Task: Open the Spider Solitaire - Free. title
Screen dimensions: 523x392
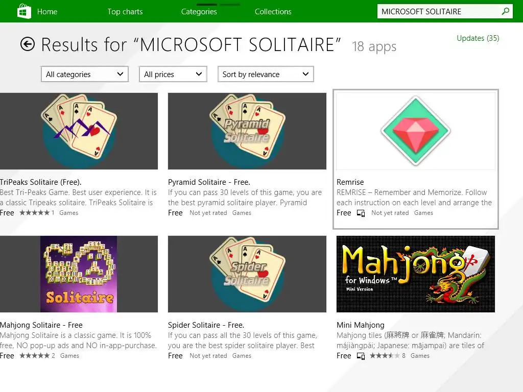Action: click(206, 325)
